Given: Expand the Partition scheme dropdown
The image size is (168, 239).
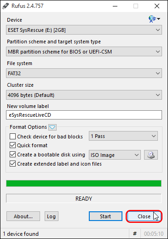Looking at the screenshot, I should (84, 52).
